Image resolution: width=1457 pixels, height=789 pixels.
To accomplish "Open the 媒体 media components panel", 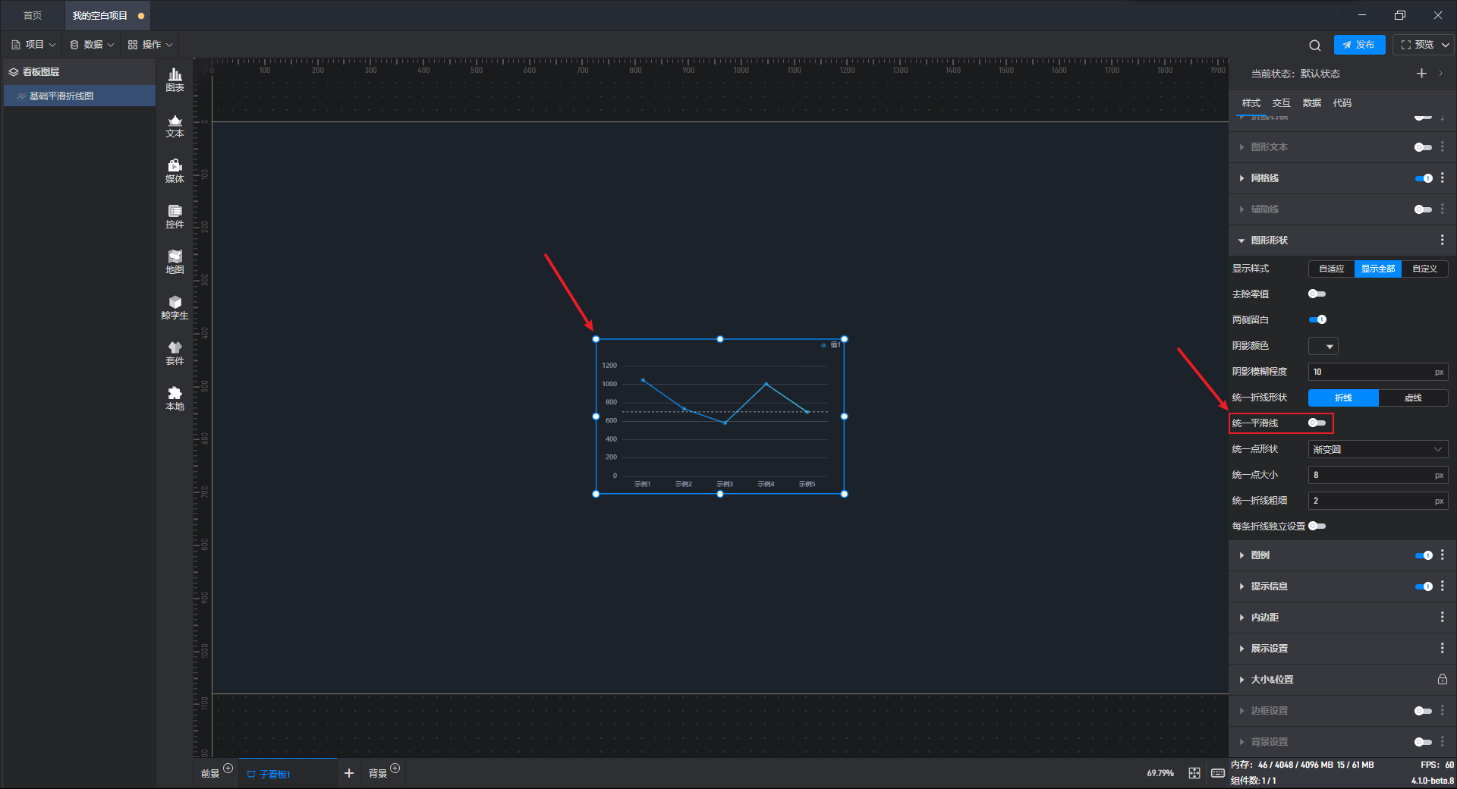I will point(175,171).
